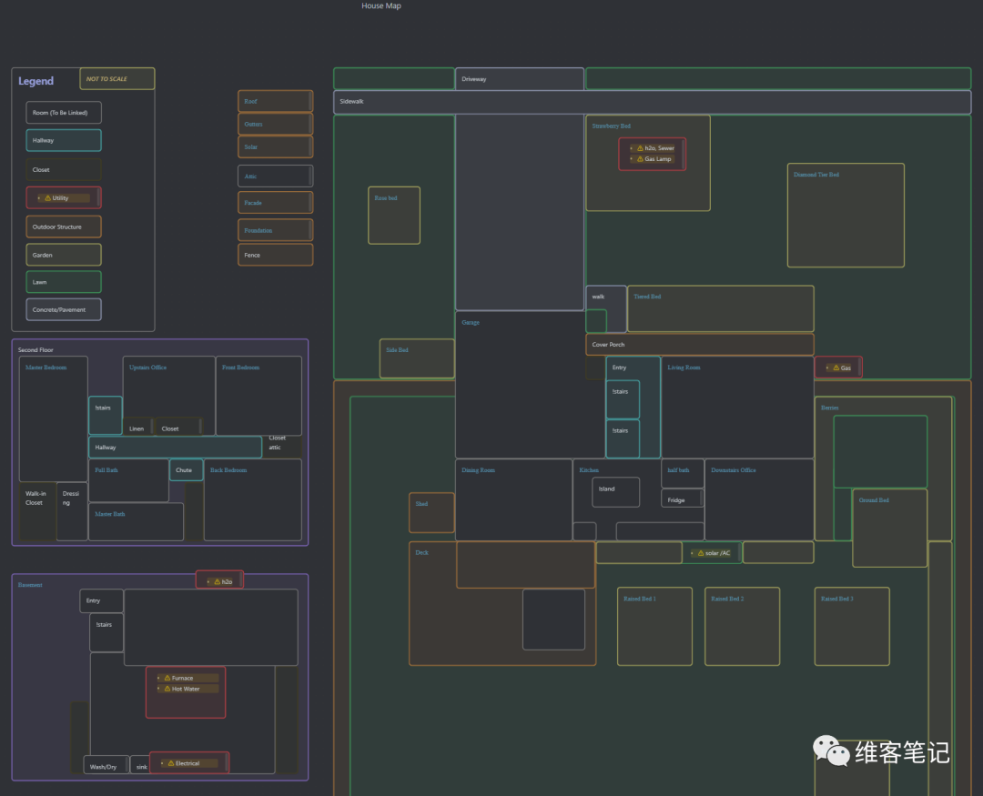Open the Living Room link
The width and height of the screenshot is (983, 796).
coord(684,368)
